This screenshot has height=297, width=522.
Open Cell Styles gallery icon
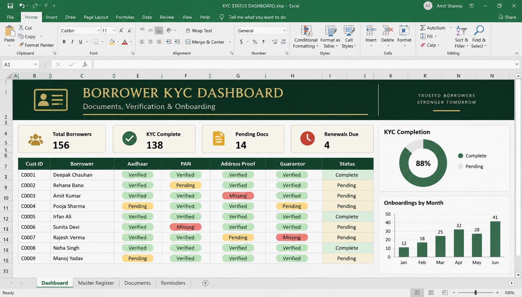349,31
